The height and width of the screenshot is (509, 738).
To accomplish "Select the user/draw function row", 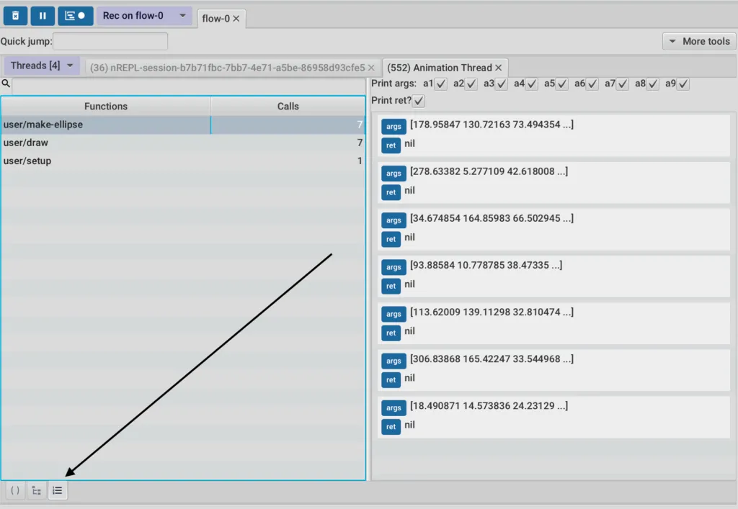I will [x=183, y=143].
